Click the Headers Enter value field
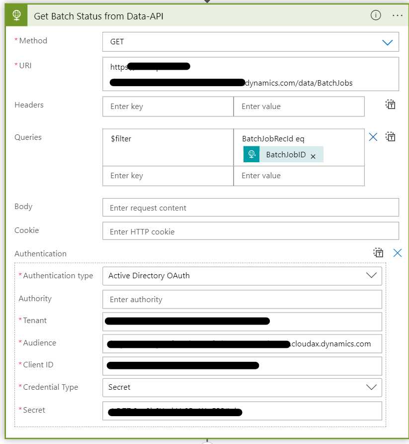The image size is (409, 444). click(299, 107)
